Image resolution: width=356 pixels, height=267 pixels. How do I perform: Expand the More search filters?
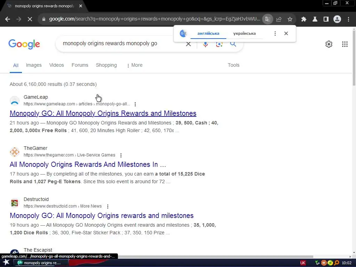[135, 65]
